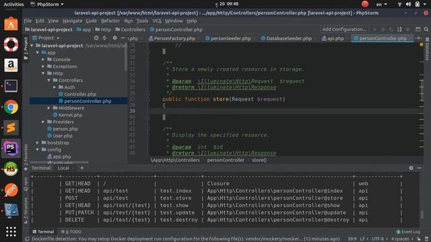Open the Event Log

click(408, 232)
